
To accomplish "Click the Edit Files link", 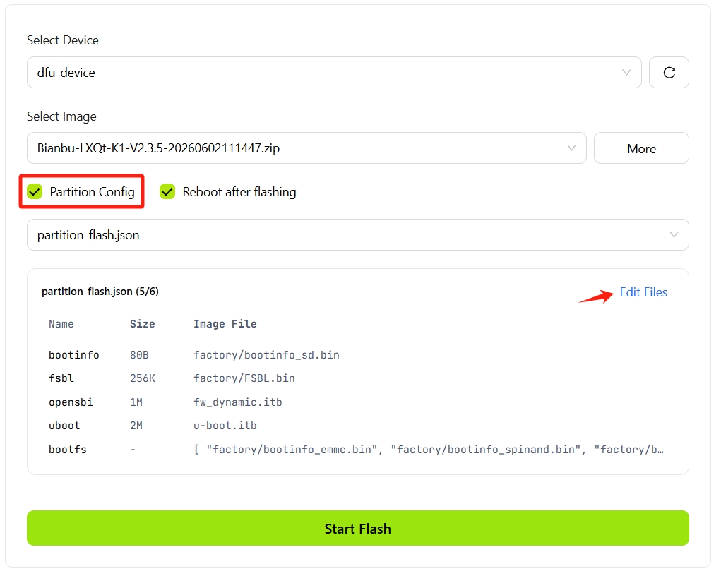I will click(643, 292).
